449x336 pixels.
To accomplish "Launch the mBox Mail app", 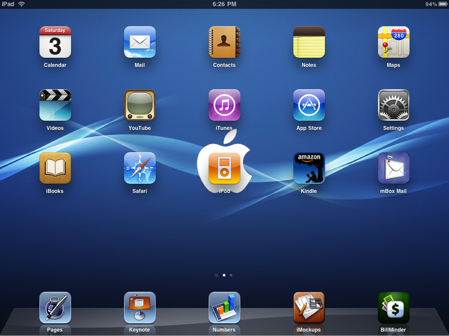I will click(393, 168).
